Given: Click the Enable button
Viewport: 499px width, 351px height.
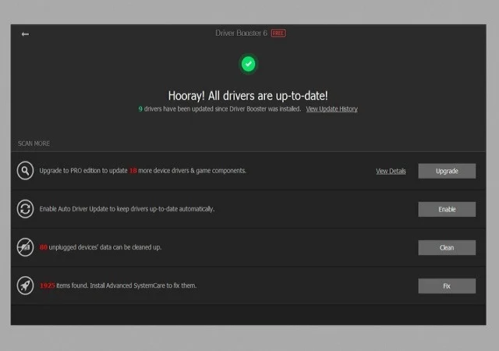Looking at the screenshot, I should (x=447, y=209).
